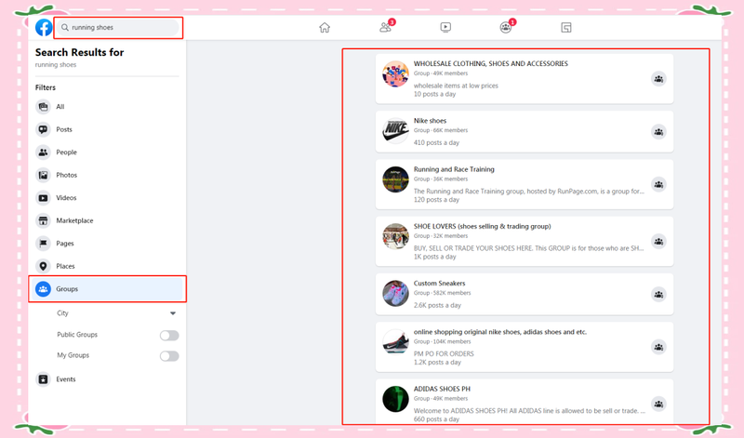Click the 'wholesale items at low prices' description
744x438 pixels.
point(456,86)
